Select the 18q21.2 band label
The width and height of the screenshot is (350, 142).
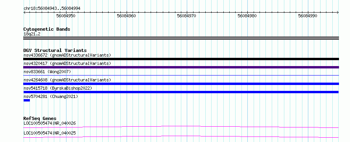(x=32, y=34)
